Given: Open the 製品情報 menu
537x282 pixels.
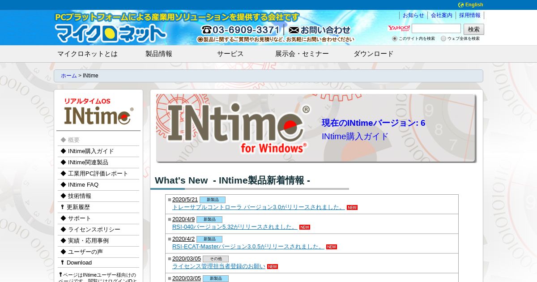Looking at the screenshot, I should point(159,54).
